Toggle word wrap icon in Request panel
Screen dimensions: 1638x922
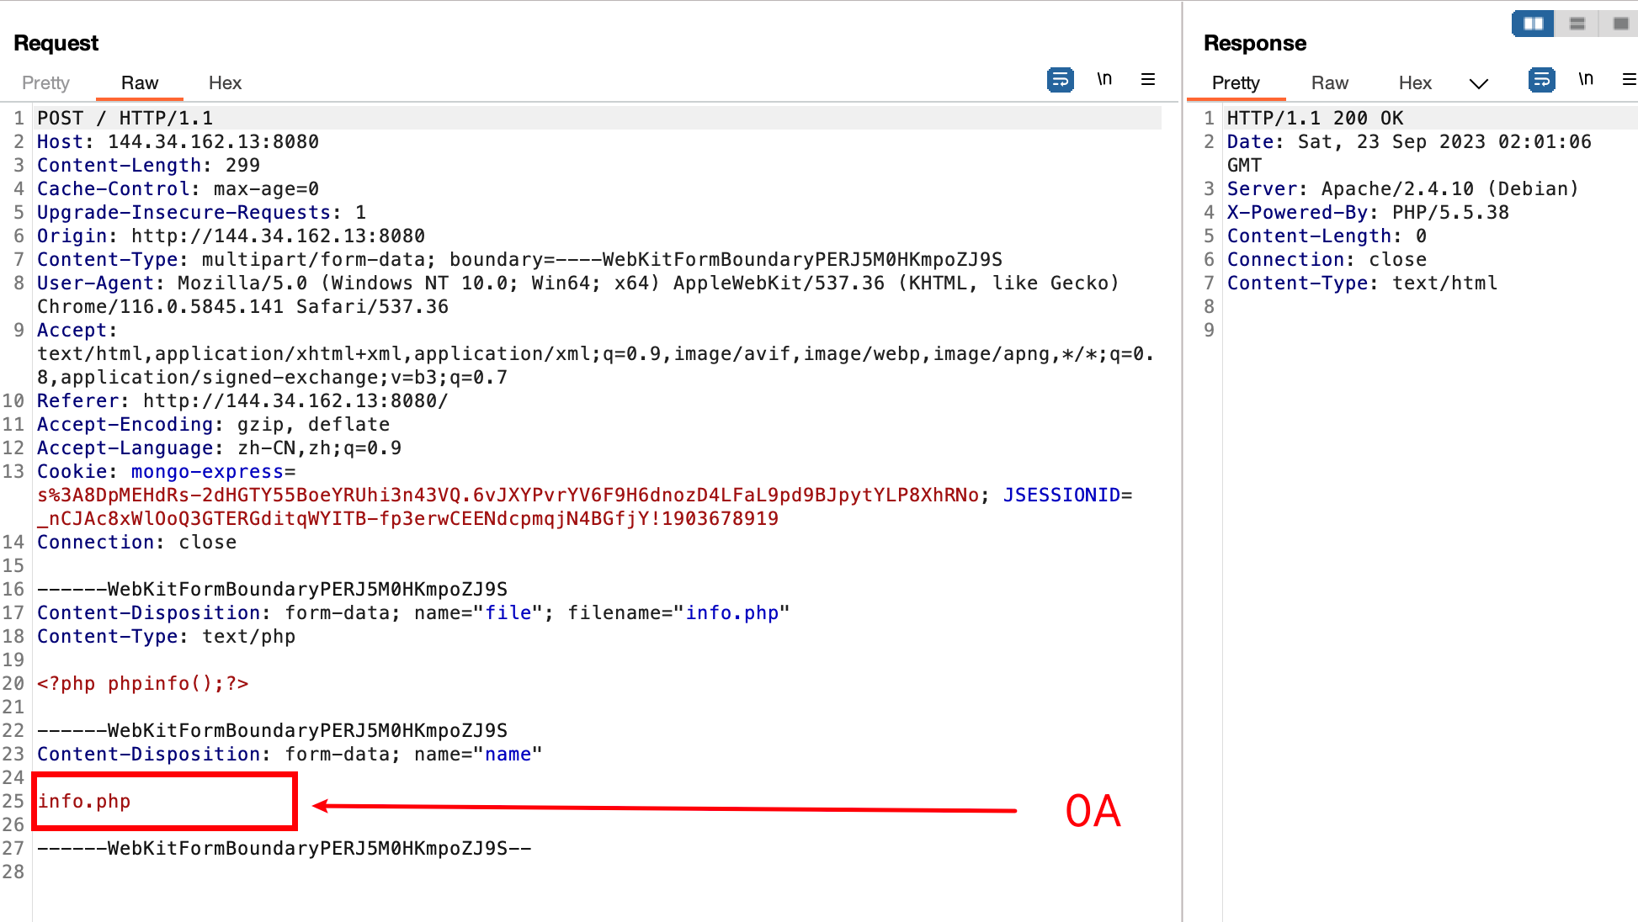tap(1060, 80)
